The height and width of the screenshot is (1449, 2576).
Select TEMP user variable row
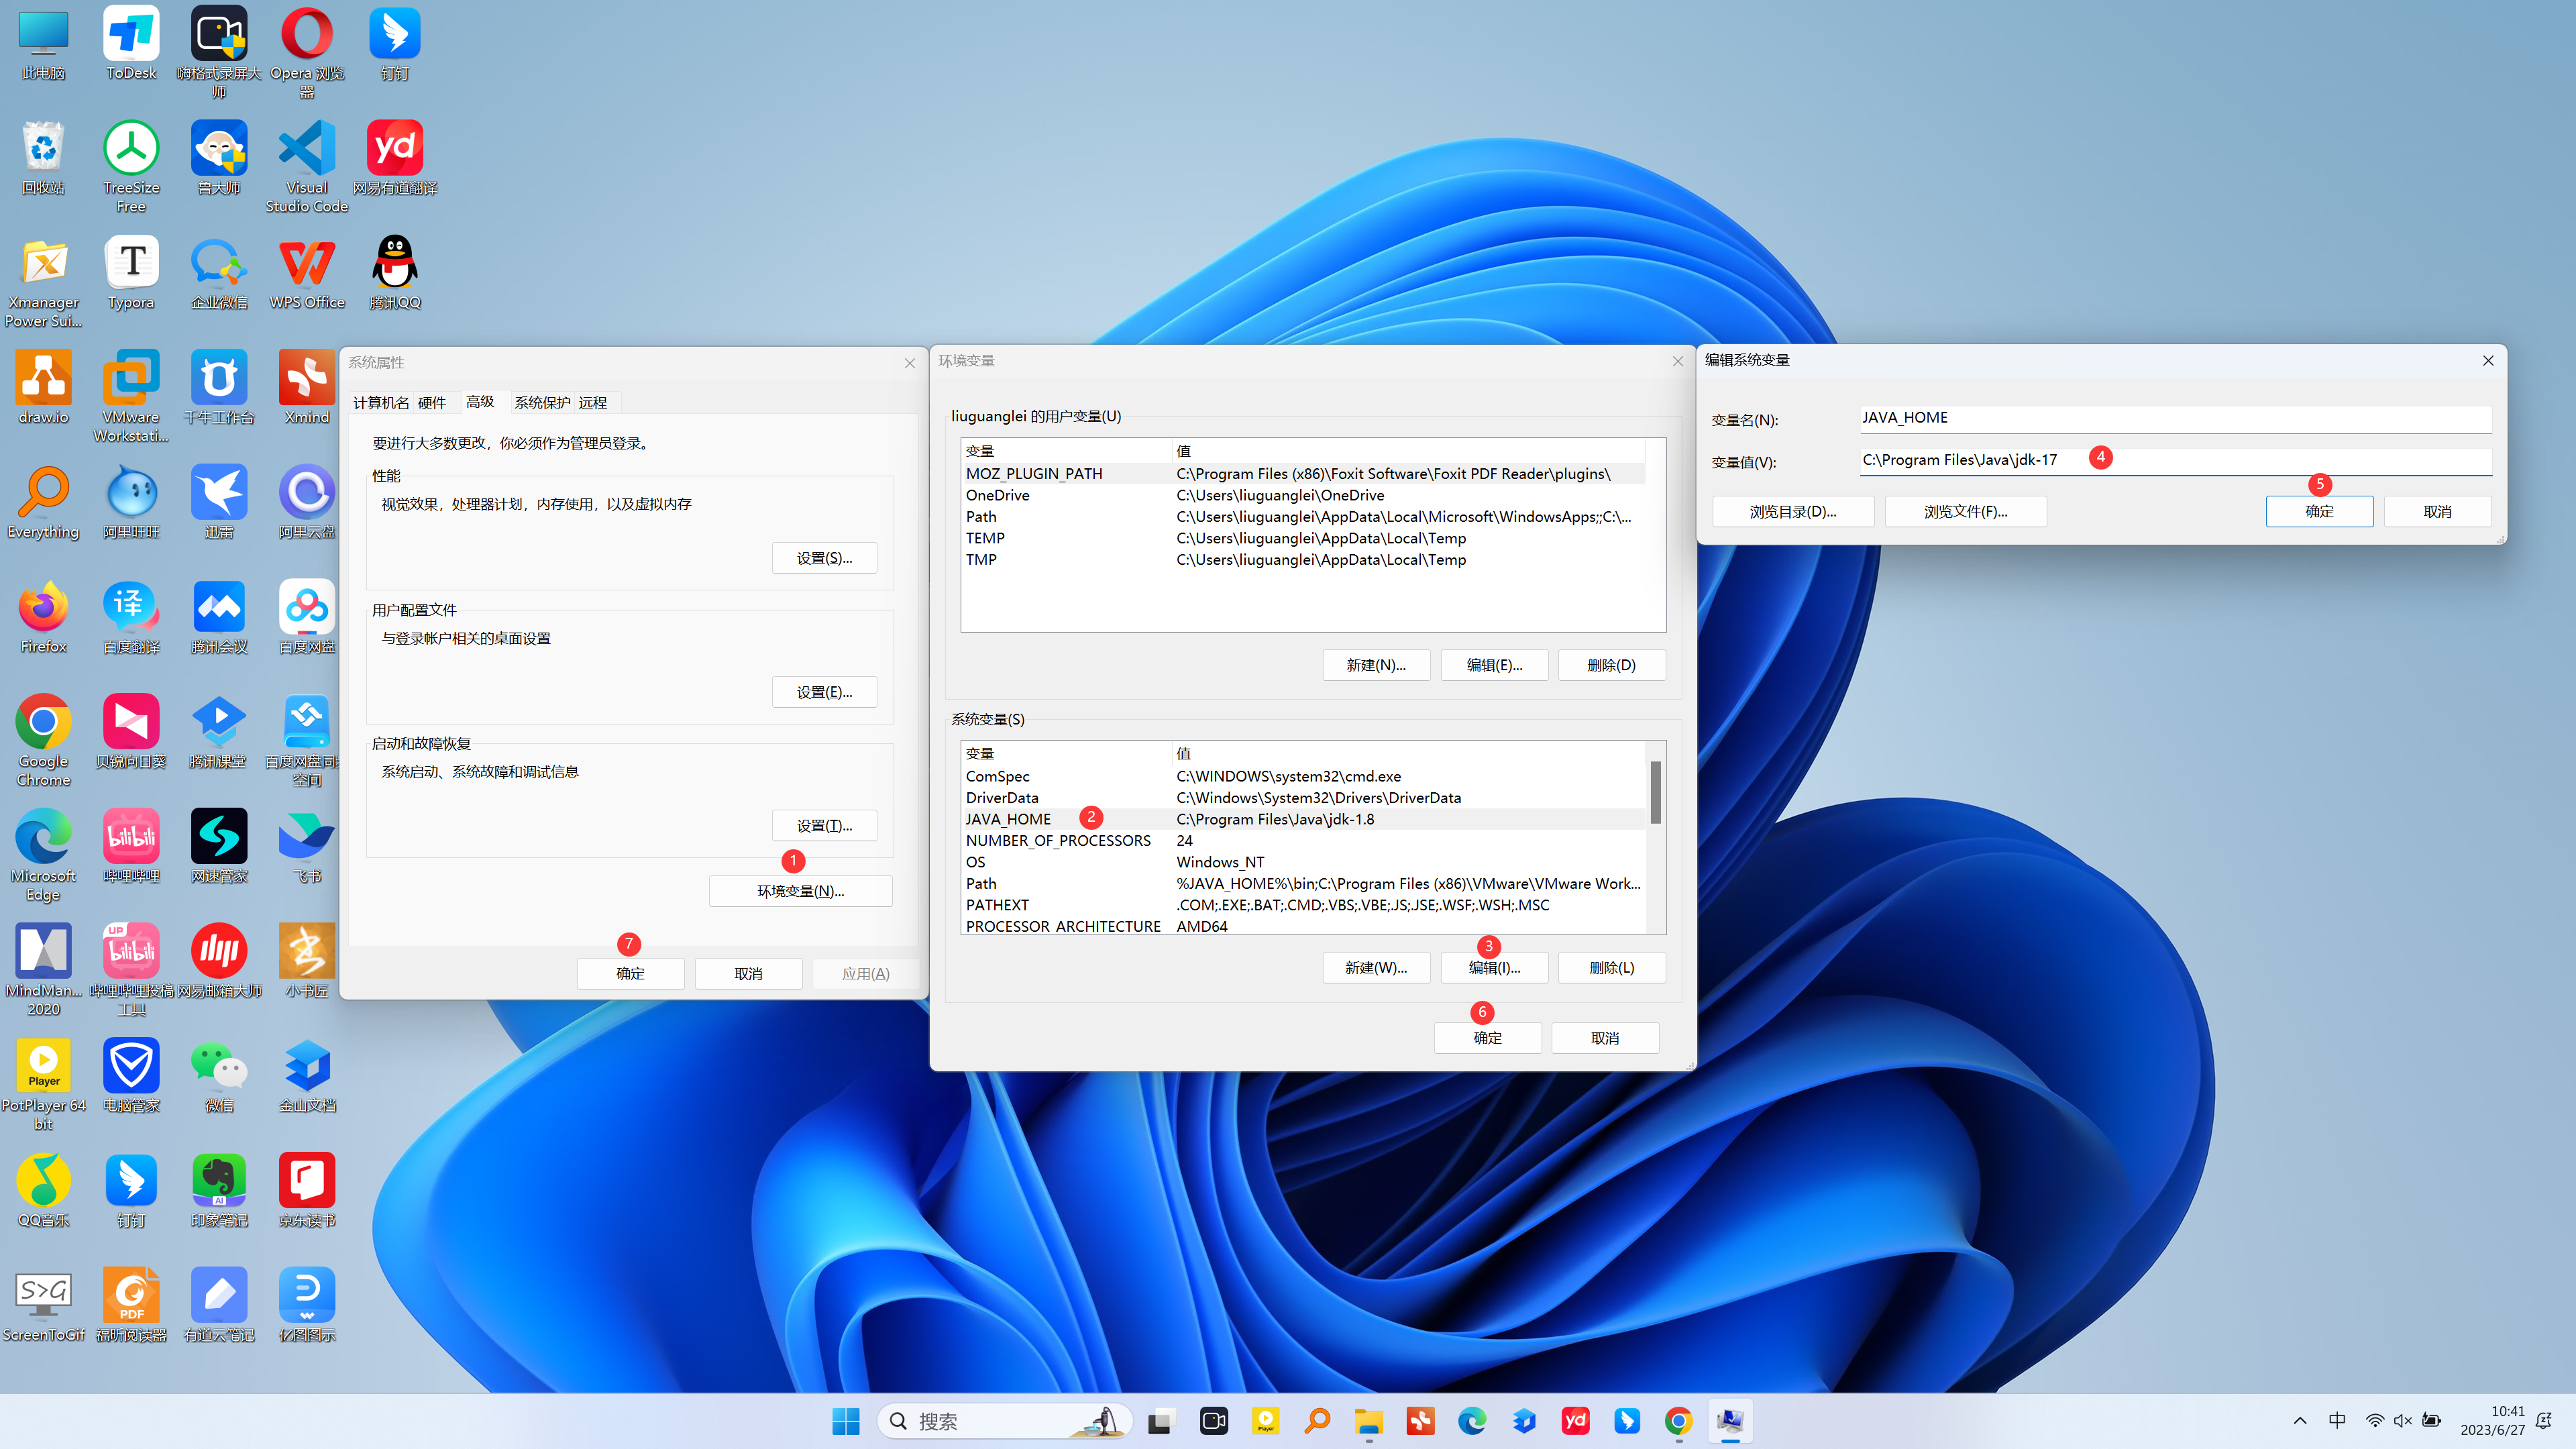1302,538
